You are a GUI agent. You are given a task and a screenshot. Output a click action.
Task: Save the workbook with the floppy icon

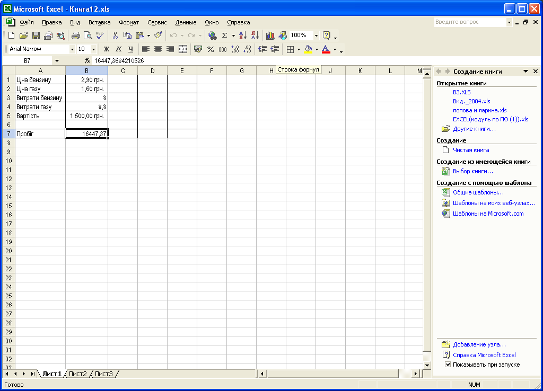(36, 35)
